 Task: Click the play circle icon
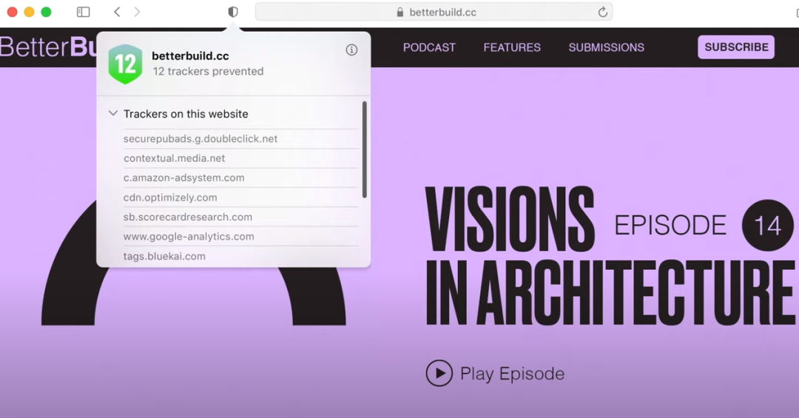(x=439, y=373)
